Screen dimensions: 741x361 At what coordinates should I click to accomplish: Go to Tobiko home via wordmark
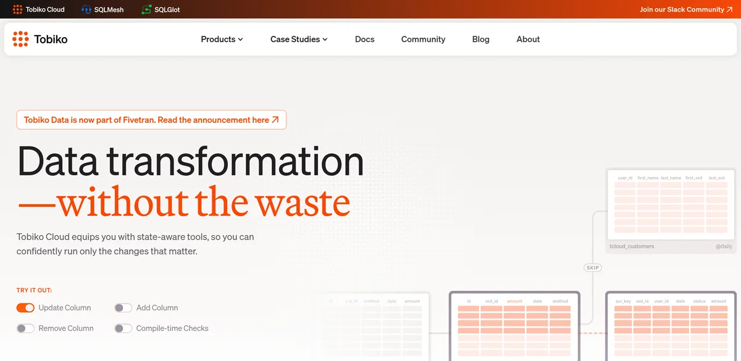coord(51,39)
